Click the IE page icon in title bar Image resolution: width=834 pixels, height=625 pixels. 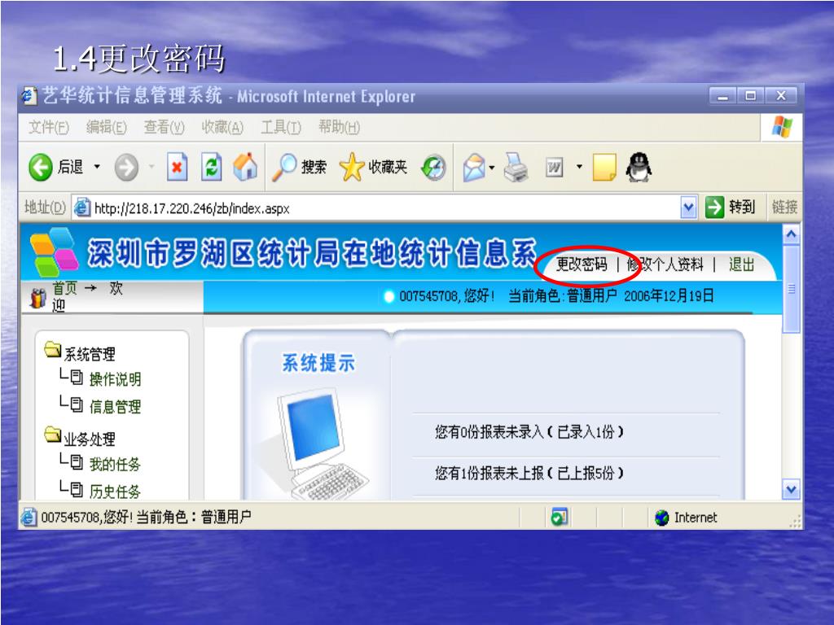coord(29,96)
